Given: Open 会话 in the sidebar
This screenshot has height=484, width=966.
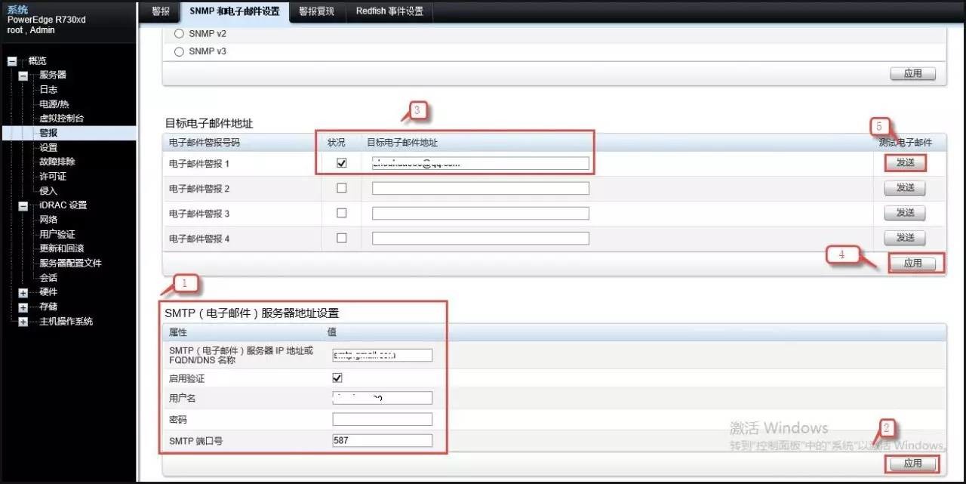Looking at the screenshot, I should pos(48,278).
